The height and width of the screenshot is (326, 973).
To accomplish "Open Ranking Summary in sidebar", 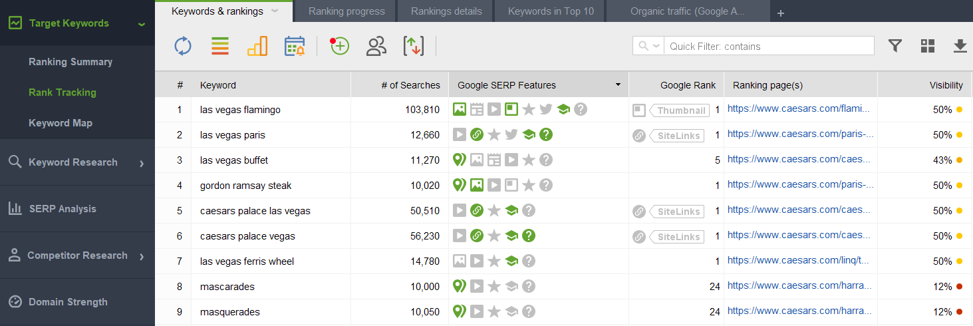I will (70, 62).
